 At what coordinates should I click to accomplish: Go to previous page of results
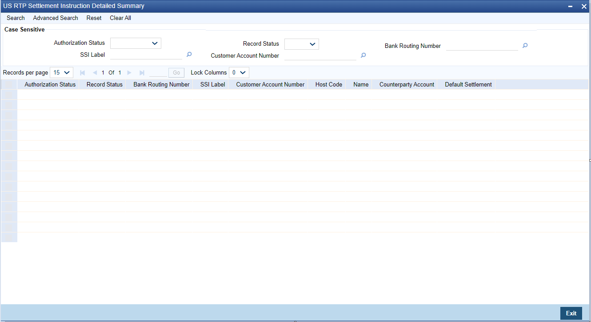tap(95, 73)
